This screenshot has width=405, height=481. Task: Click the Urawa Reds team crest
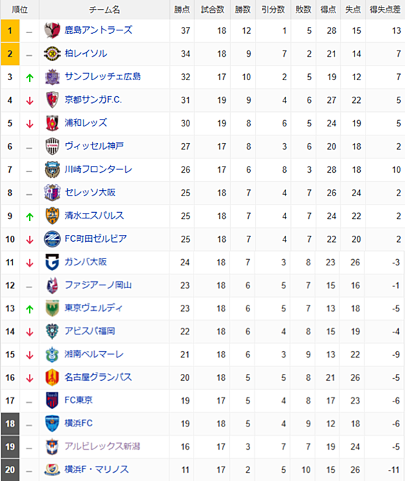pos(52,123)
